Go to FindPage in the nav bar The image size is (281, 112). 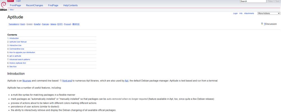pos(53,5)
